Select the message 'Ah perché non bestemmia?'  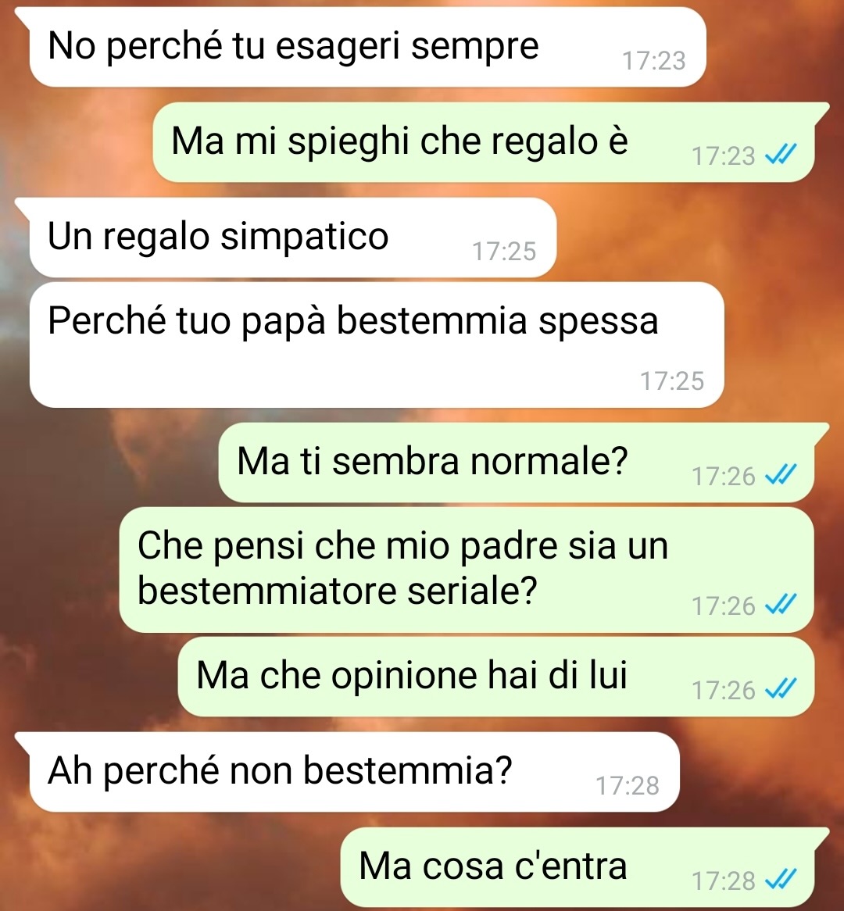pyautogui.click(x=354, y=772)
